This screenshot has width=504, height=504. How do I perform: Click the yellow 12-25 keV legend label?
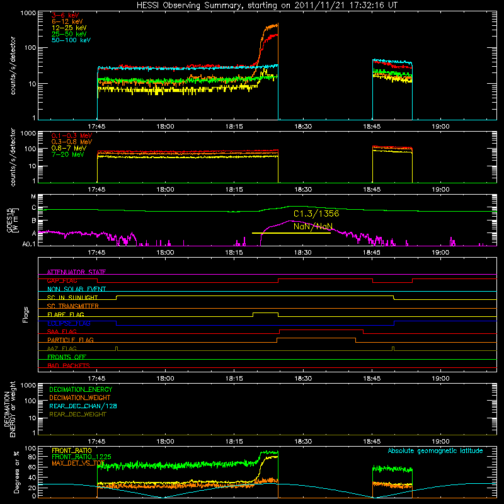tap(69, 28)
